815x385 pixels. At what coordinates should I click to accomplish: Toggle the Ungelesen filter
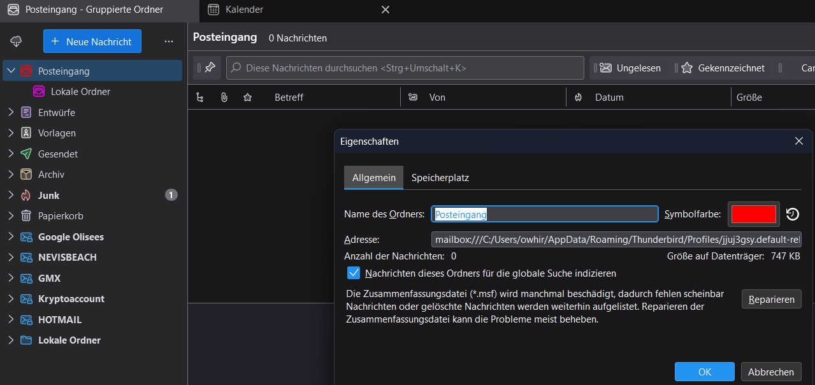631,68
